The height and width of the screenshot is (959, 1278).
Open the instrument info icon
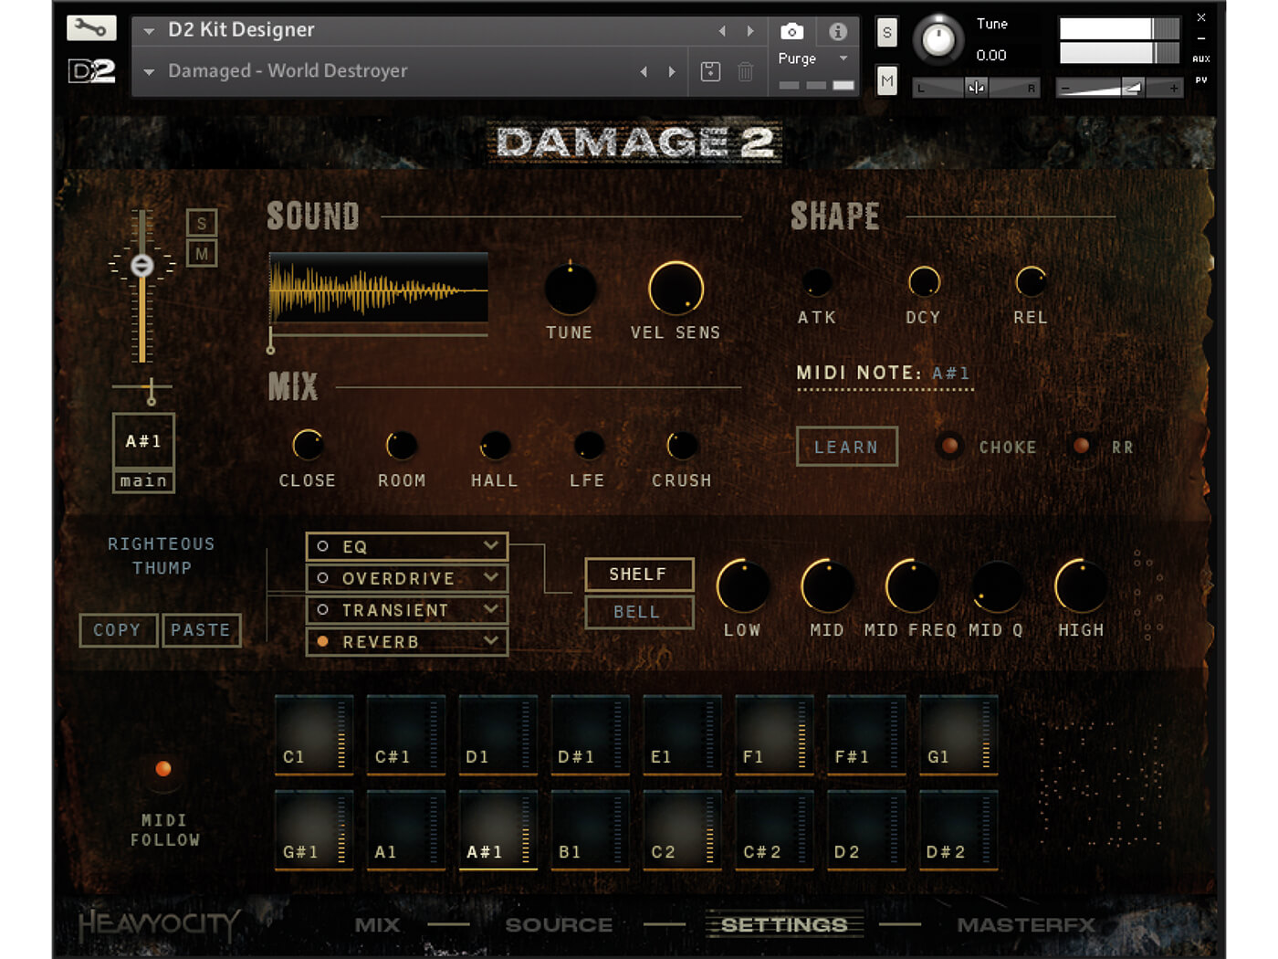tap(837, 32)
